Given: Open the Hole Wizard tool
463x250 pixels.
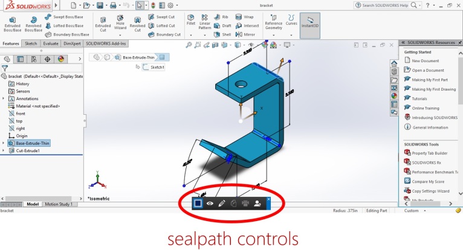Looking at the screenshot, I should point(120,22).
